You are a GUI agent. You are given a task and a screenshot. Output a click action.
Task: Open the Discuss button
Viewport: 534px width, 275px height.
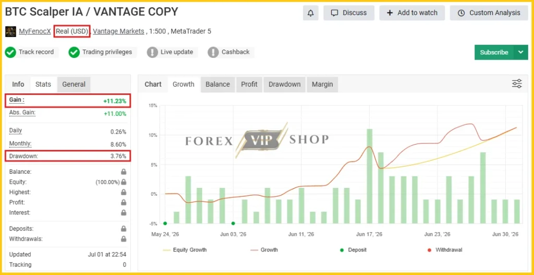pyautogui.click(x=349, y=13)
